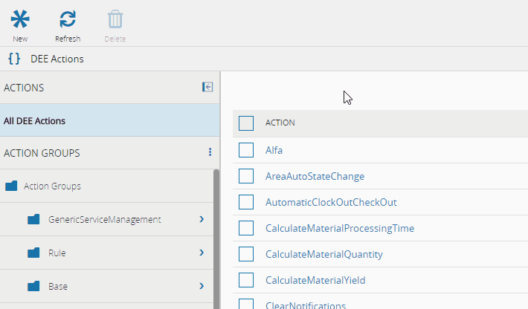Check the AutomaticClockOutCheckOut checkbox
Image resolution: width=528 pixels, height=309 pixels.
246,202
